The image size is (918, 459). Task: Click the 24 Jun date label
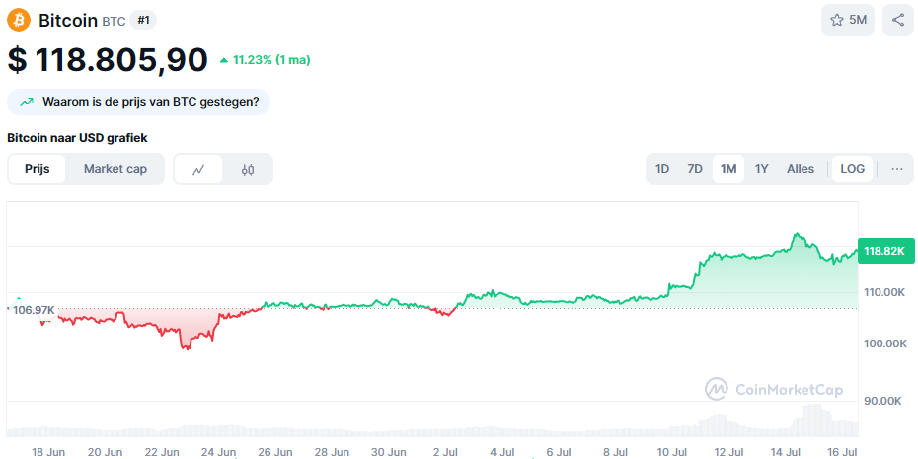219,452
